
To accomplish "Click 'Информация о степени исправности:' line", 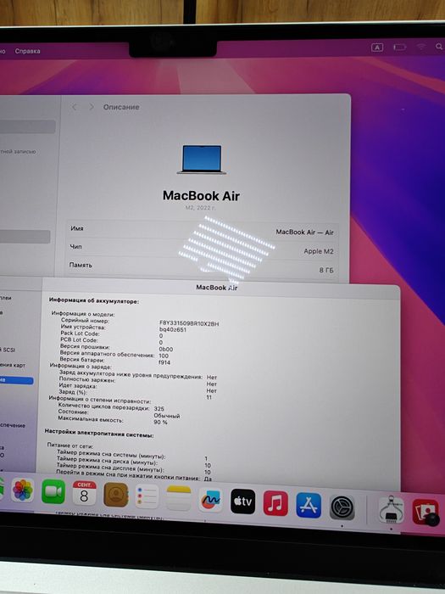I will click(x=100, y=400).
